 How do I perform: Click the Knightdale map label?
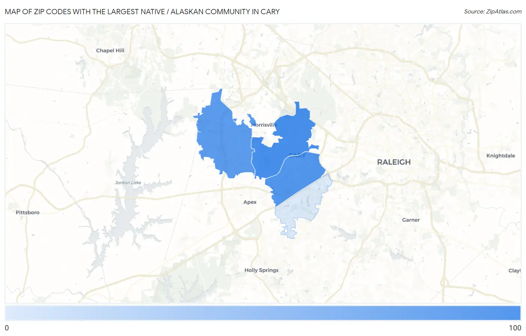pyautogui.click(x=501, y=155)
